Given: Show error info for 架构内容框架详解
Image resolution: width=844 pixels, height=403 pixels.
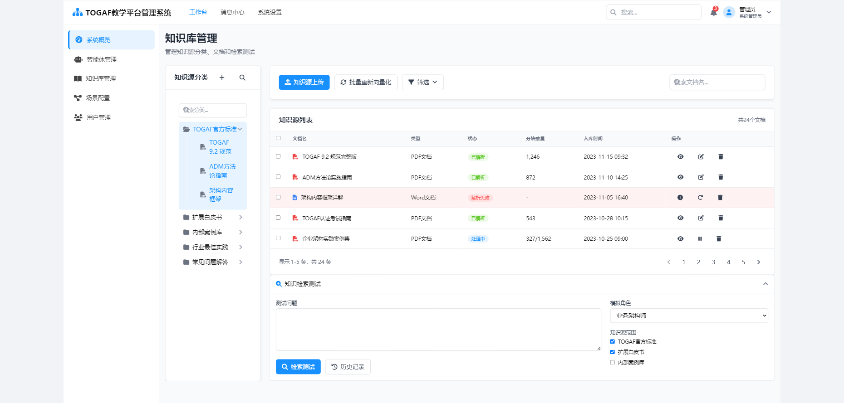Looking at the screenshot, I should tap(680, 198).
